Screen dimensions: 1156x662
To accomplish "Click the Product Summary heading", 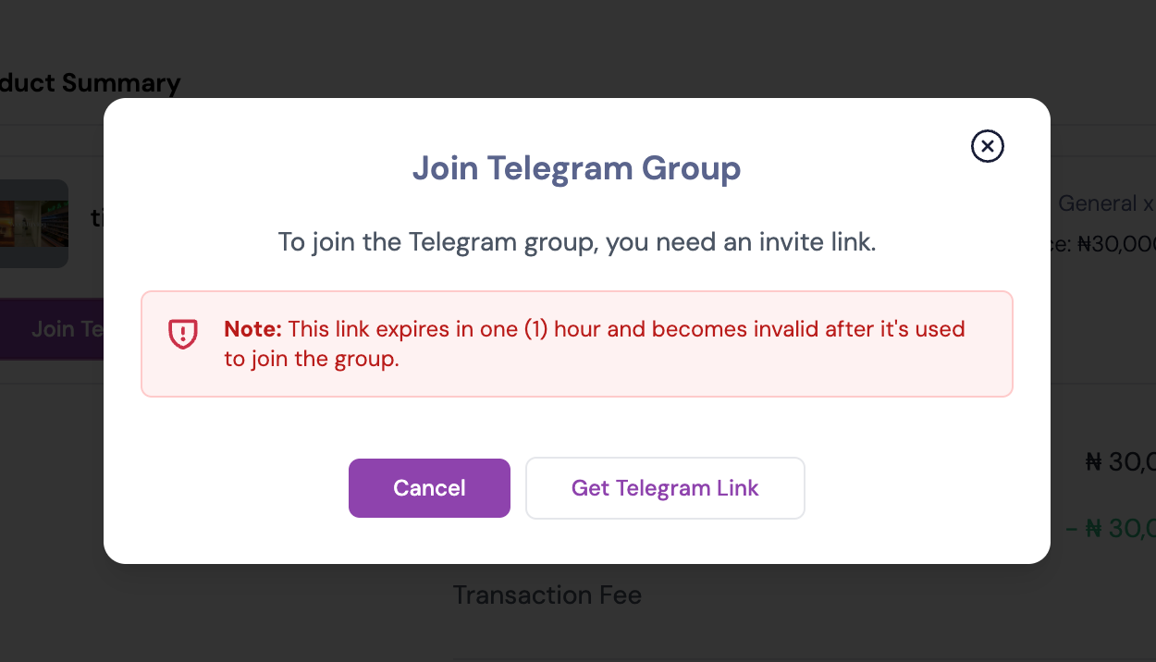I will [90, 83].
